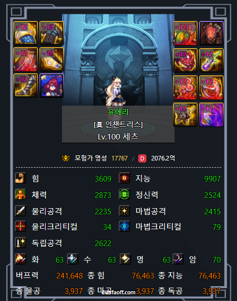Click the Lv.100 세츠 adventure group text

tap(118, 137)
